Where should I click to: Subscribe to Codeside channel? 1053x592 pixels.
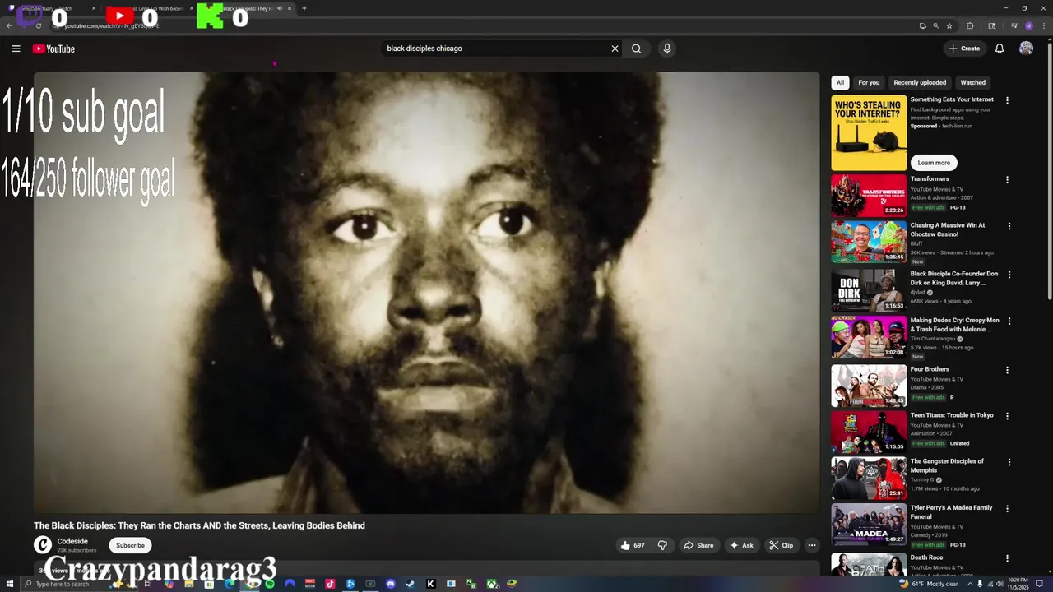(x=130, y=545)
